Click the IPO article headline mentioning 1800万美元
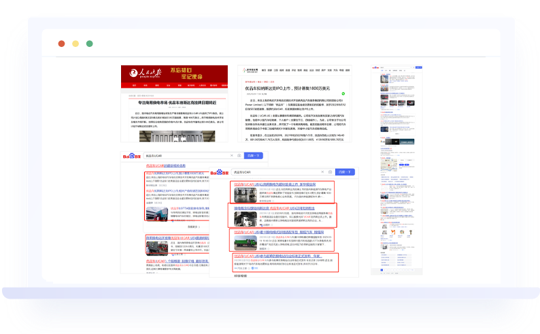540x334 pixels. point(288,88)
